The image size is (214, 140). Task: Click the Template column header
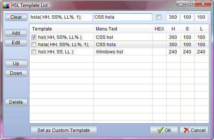point(62,29)
